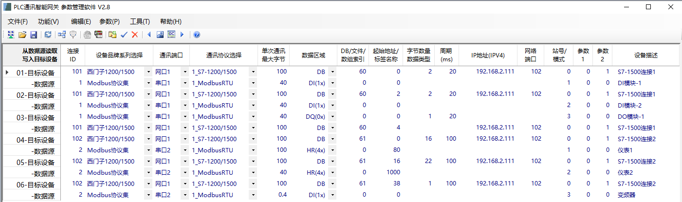The image size is (682, 202).
Task: Click IP 192.168.2.111 in 01-目标设备 row
Action: tap(488, 72)
